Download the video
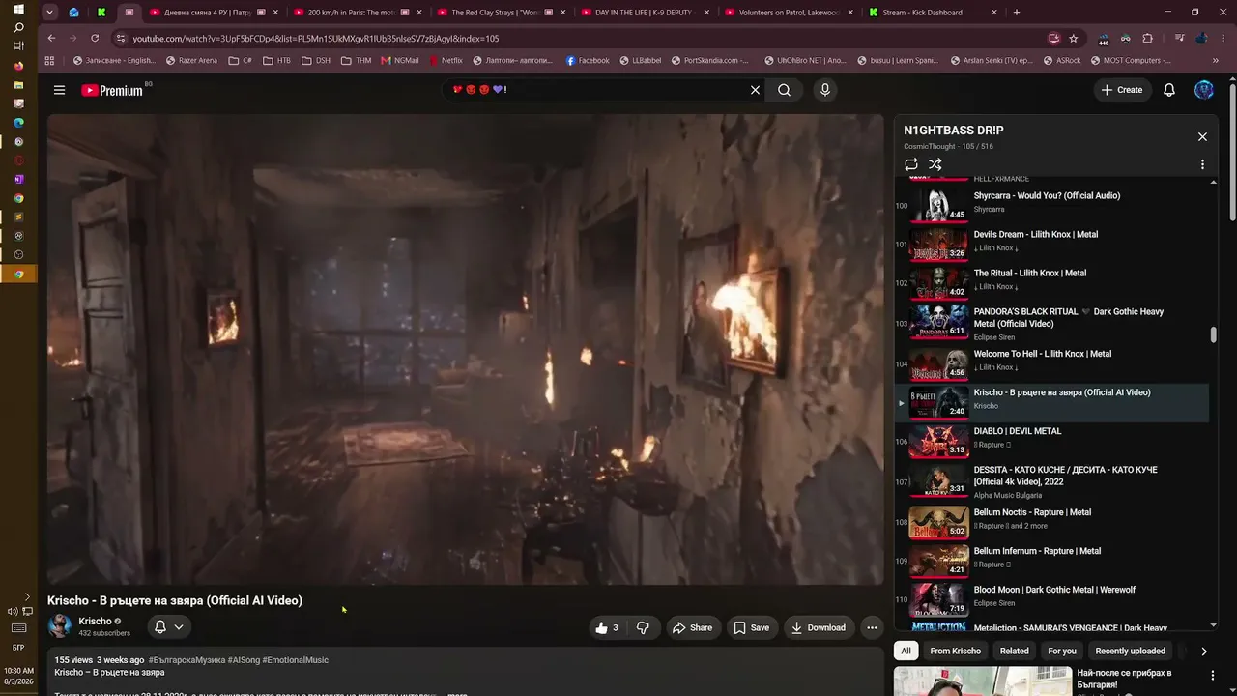 coord(819,627)
